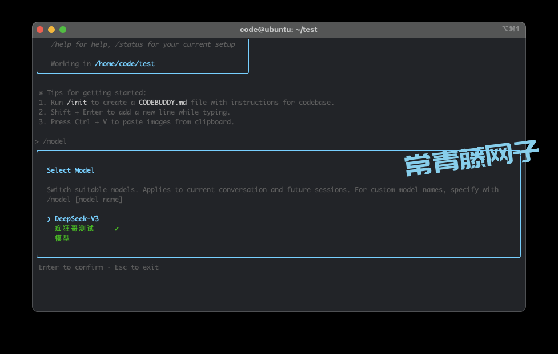
Task: Click the CODEBUDDY.md filename in tips
Action: pyautogui.click(x=163, y=103)
